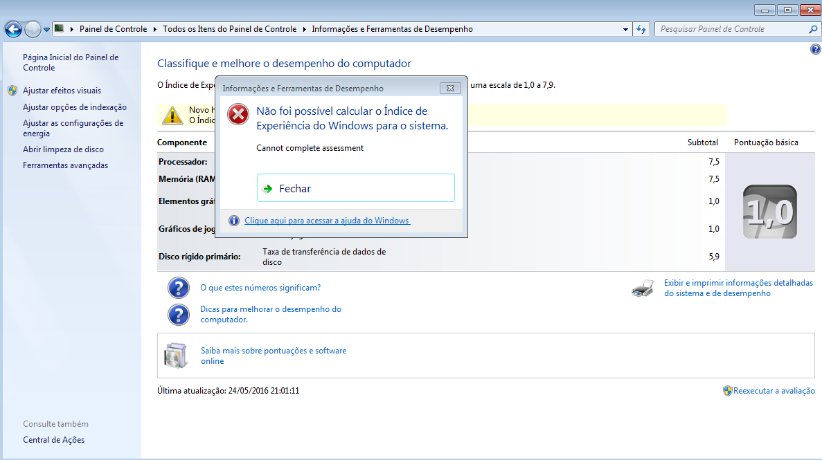This screenshot has width=822, height=460.
Task: Click the 5,9 disk subtotal value
Action: tap(713, 257)
